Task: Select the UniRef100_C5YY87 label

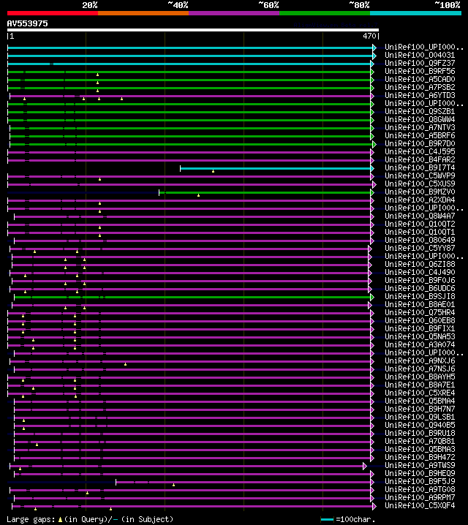Action: click(x=420, y=248)
